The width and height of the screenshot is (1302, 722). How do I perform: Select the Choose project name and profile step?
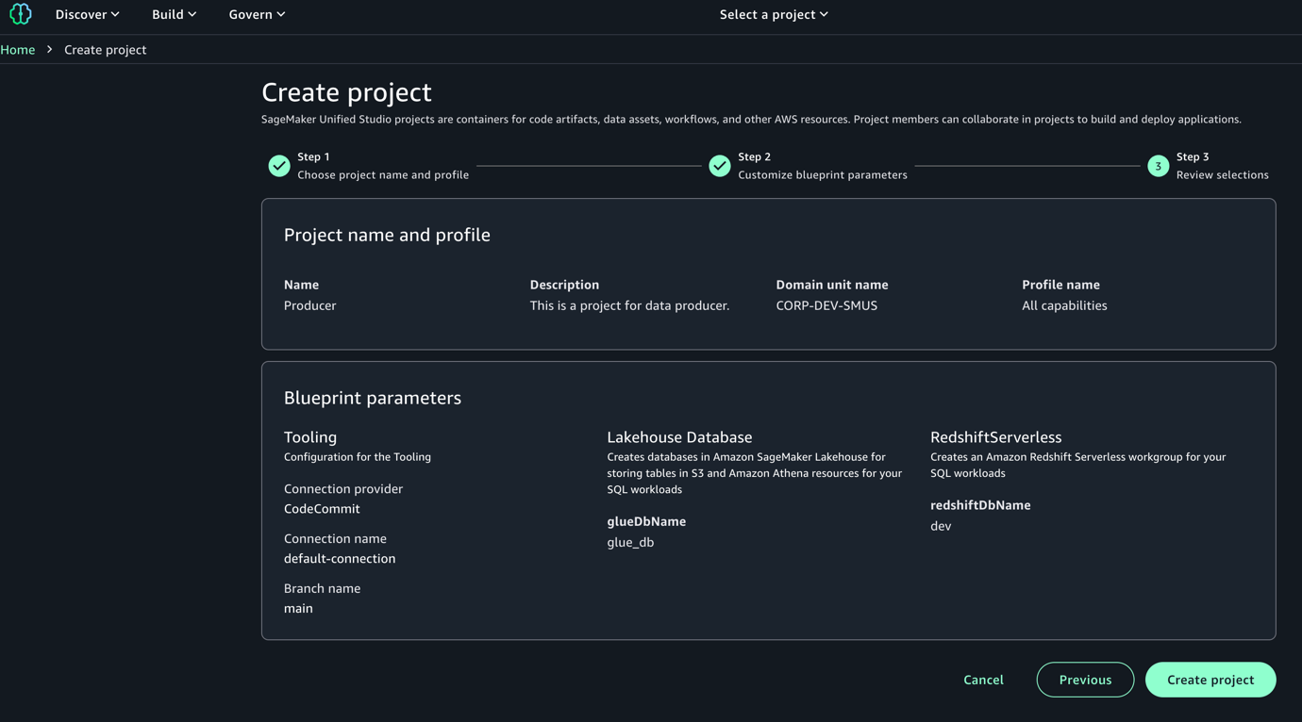pos(381,174)
